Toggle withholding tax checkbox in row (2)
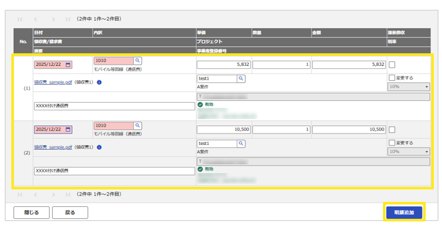This screenshot has height=227, width=442. [392, 130]
